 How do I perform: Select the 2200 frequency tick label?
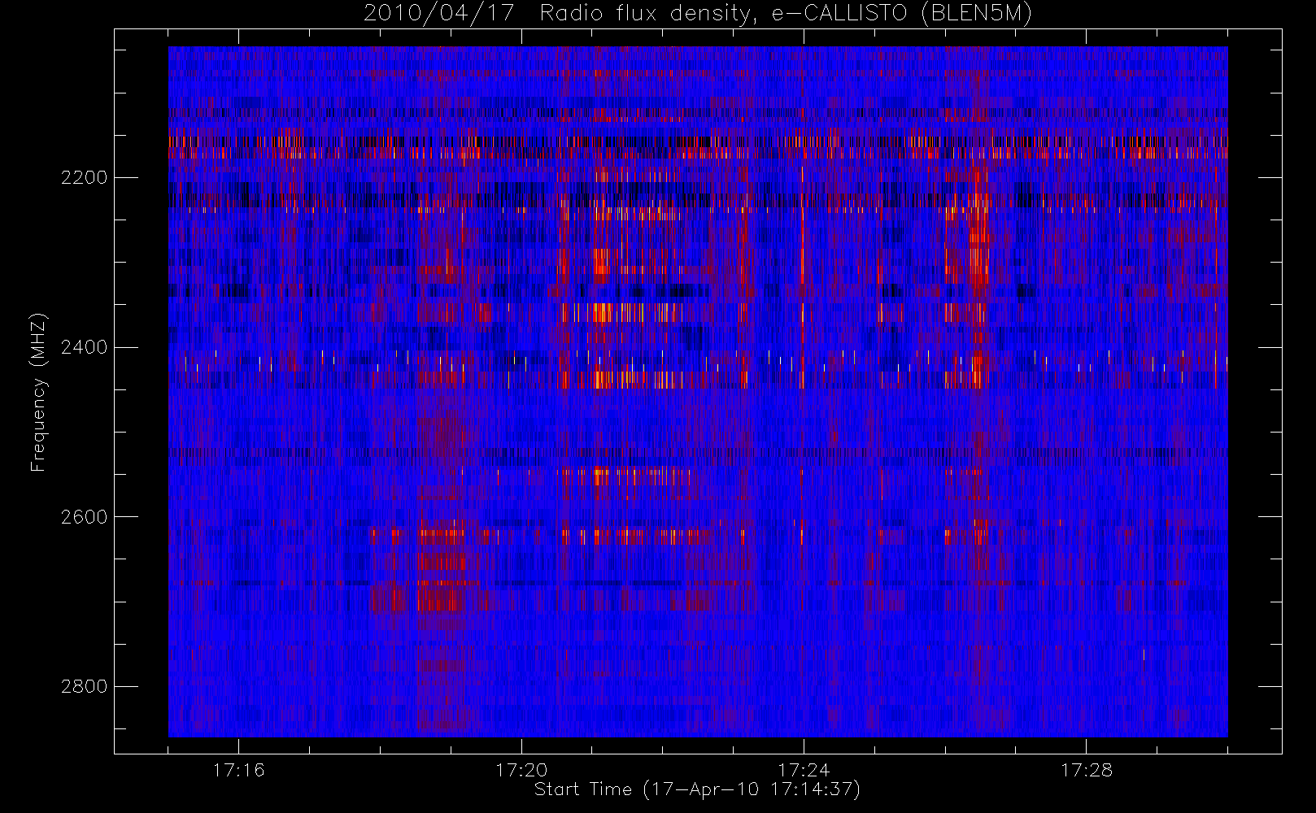point(84,177)
